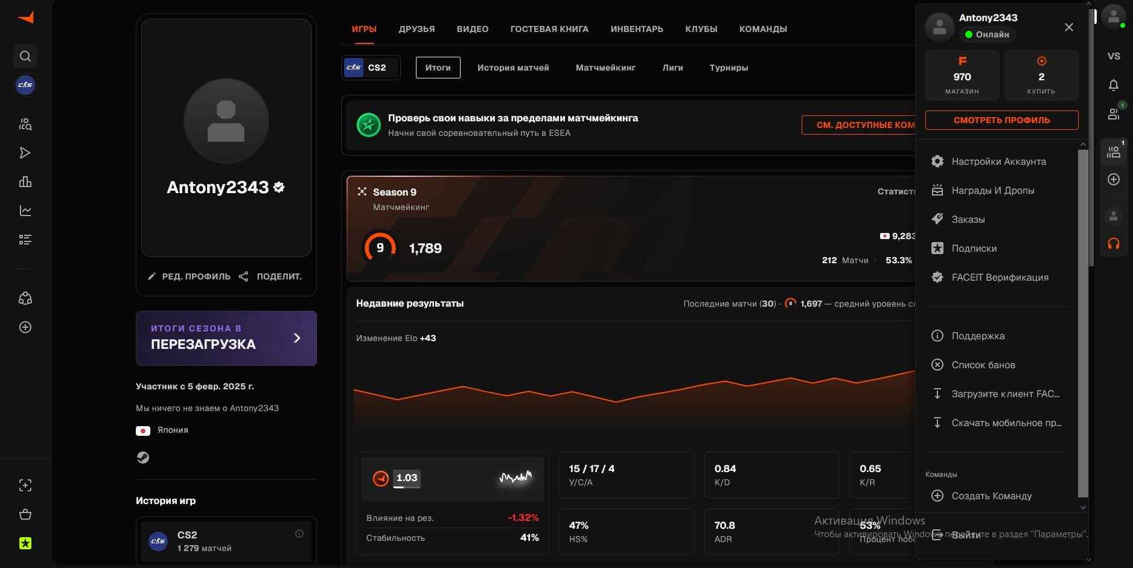This screenshot has width=1133, height=568.
Task: Open Награды и Дропы menu item
Action: point(997,190)
